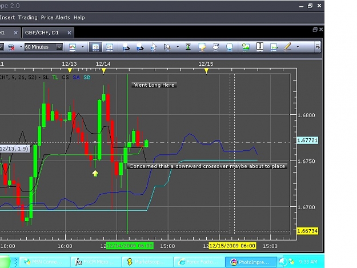Click the picture snapshot icon

coord(246,47)
